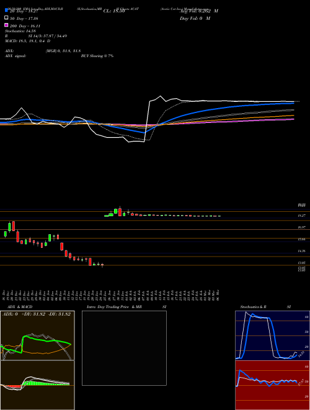310x410 pixels.
Task: Click the magenta 200 Day EMA legend swatch
Action: pos(6,25)
